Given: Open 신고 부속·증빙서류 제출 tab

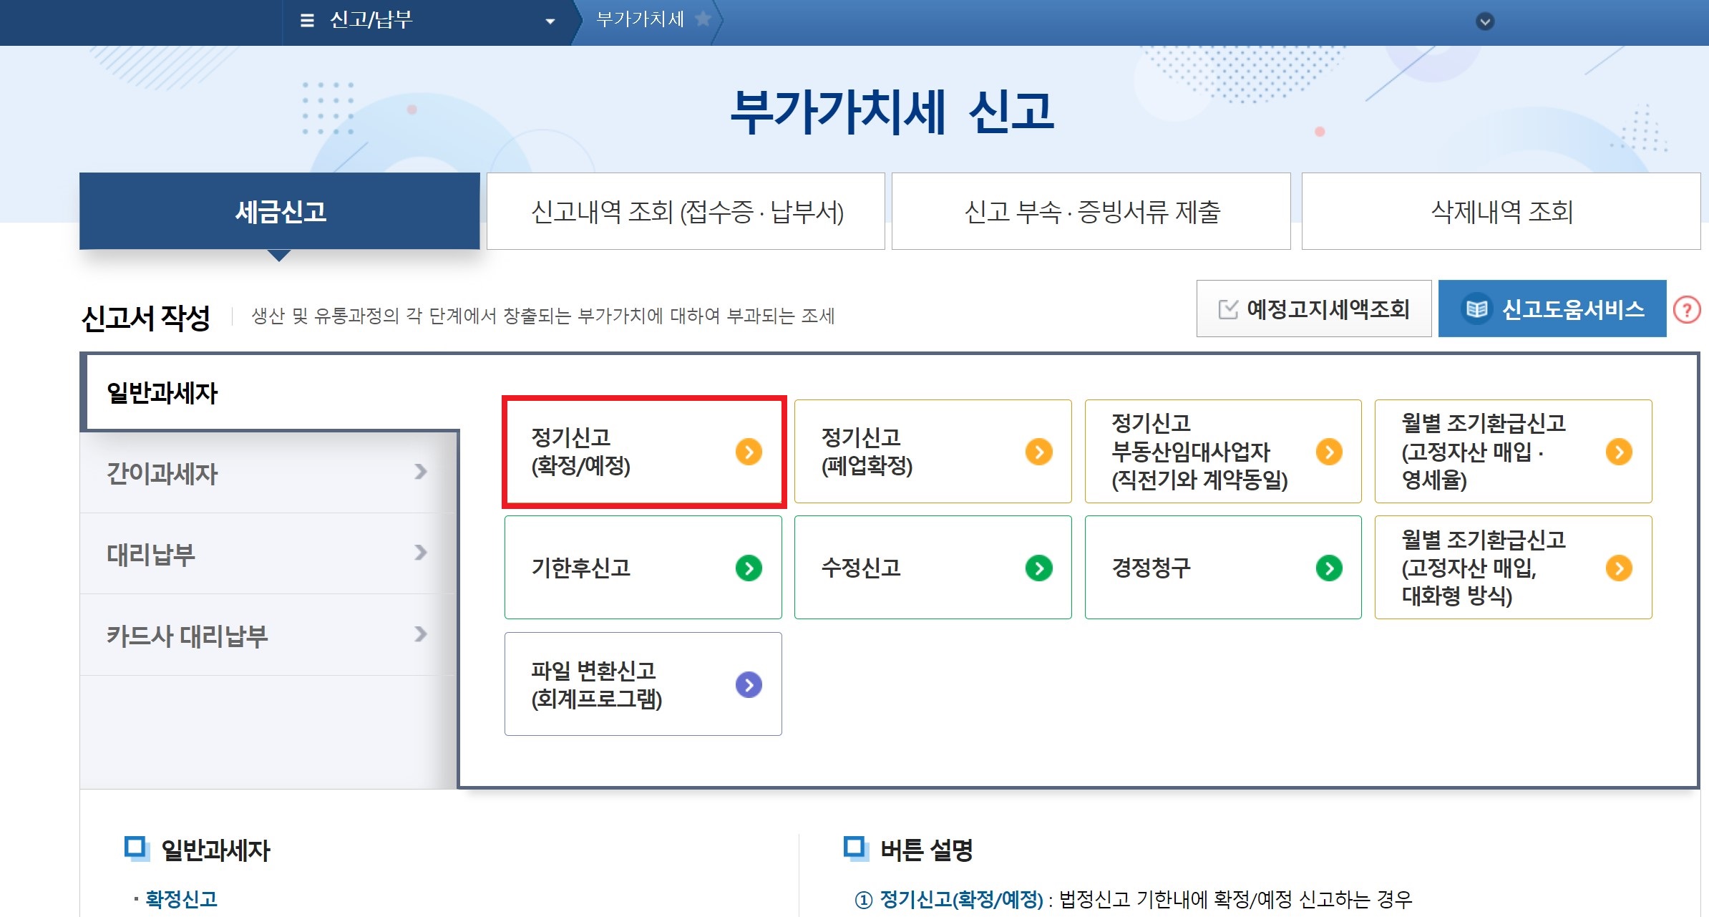Looking at the screenshot, I should pos(1091,212).
